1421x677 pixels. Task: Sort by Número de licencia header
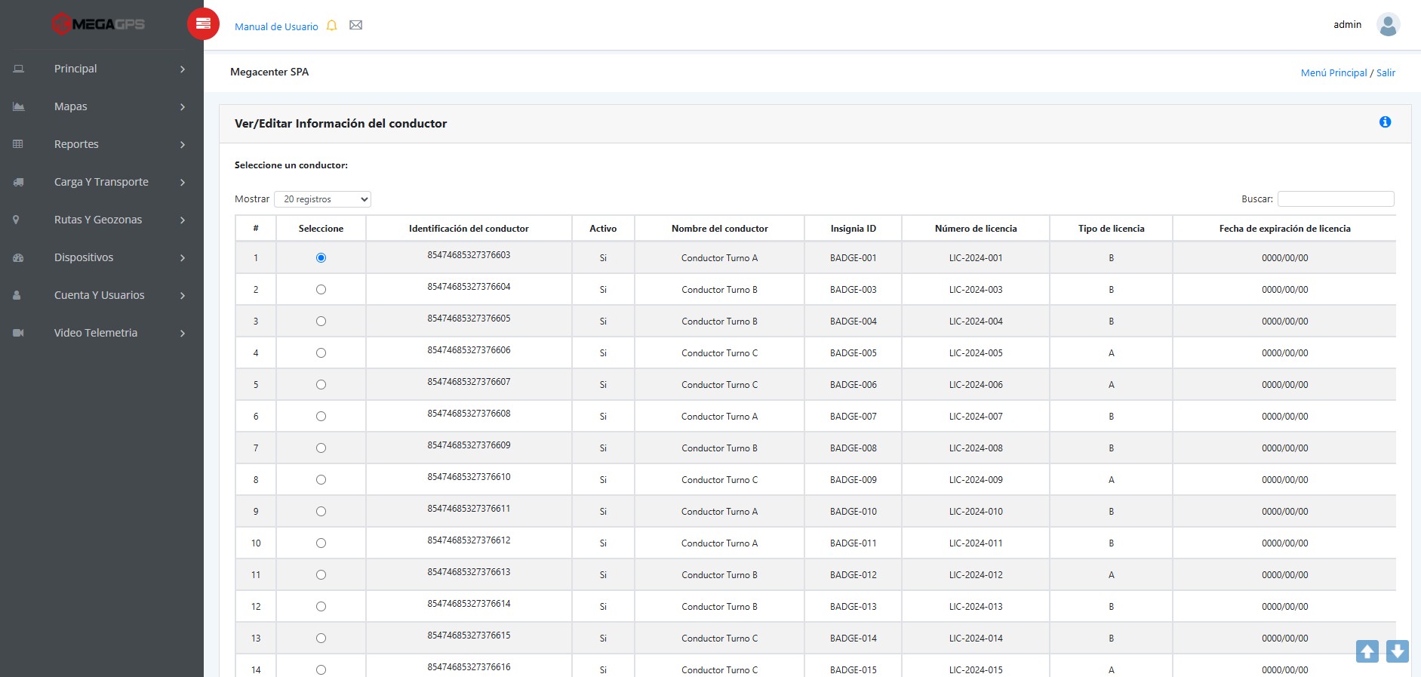(x=975, y=229)
